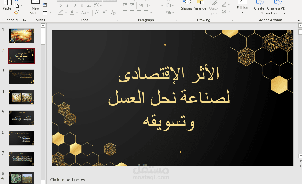Open the Arrange menu
The height and width of the screenshot is (184, 302).
click(x=200, y=8)
